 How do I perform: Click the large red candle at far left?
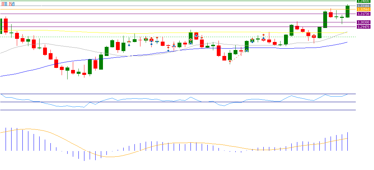pos(6,25)
